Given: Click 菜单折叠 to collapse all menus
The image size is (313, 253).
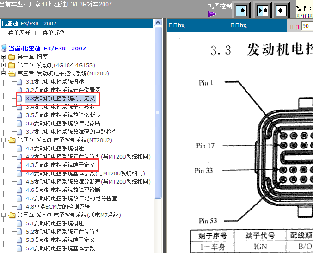Looking at the screenshot, I should 53,33.
